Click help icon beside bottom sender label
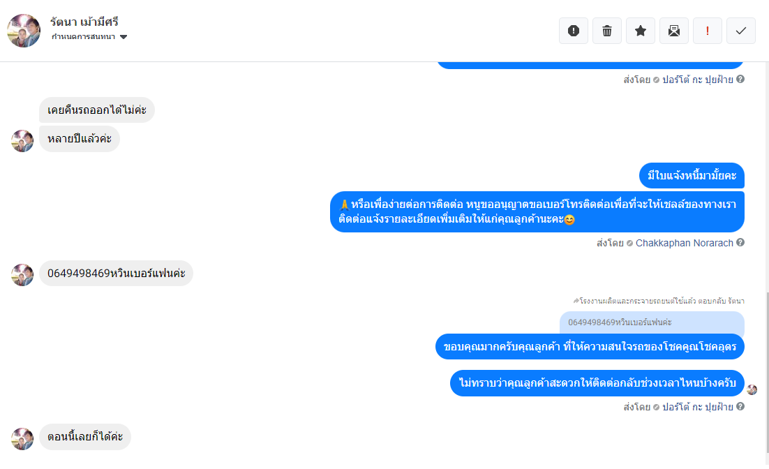769x469 pixels. (x=740, y=406)
